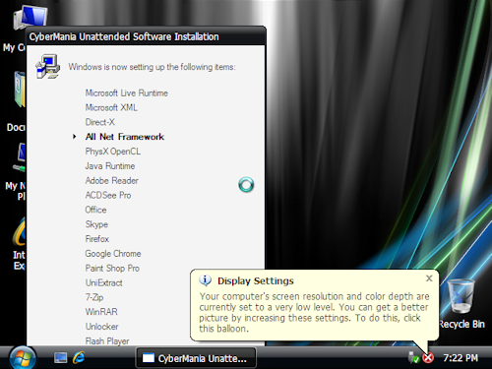Click the Safely Remove Hardware tray icon
This screenshot has height=369, width=492.
[x=413, y=357]
